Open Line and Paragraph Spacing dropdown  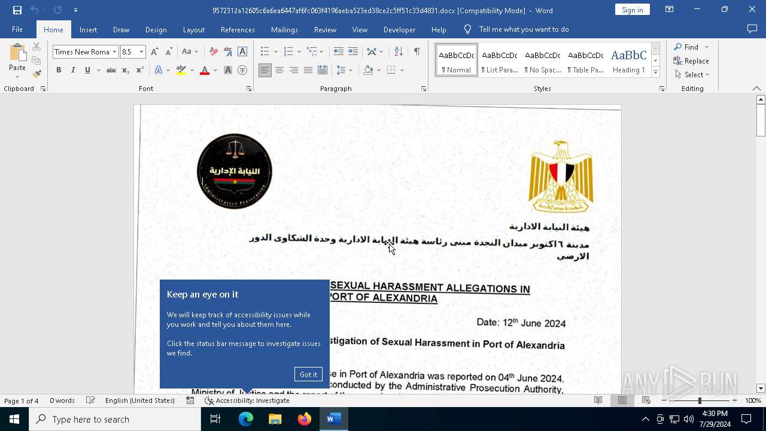pos(344,70)
